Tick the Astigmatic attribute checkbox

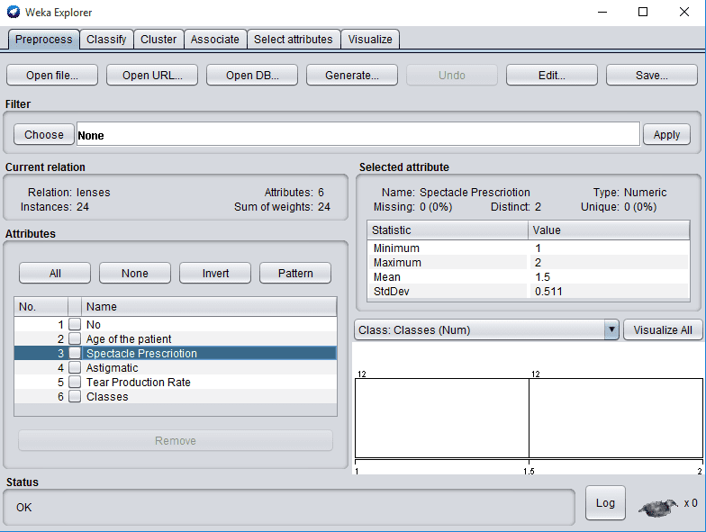[75, 367]
